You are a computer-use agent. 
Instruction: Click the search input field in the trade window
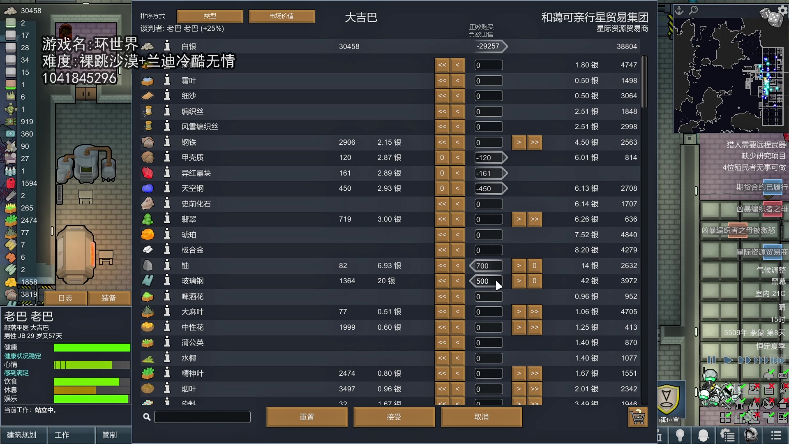tap(202, 416)
